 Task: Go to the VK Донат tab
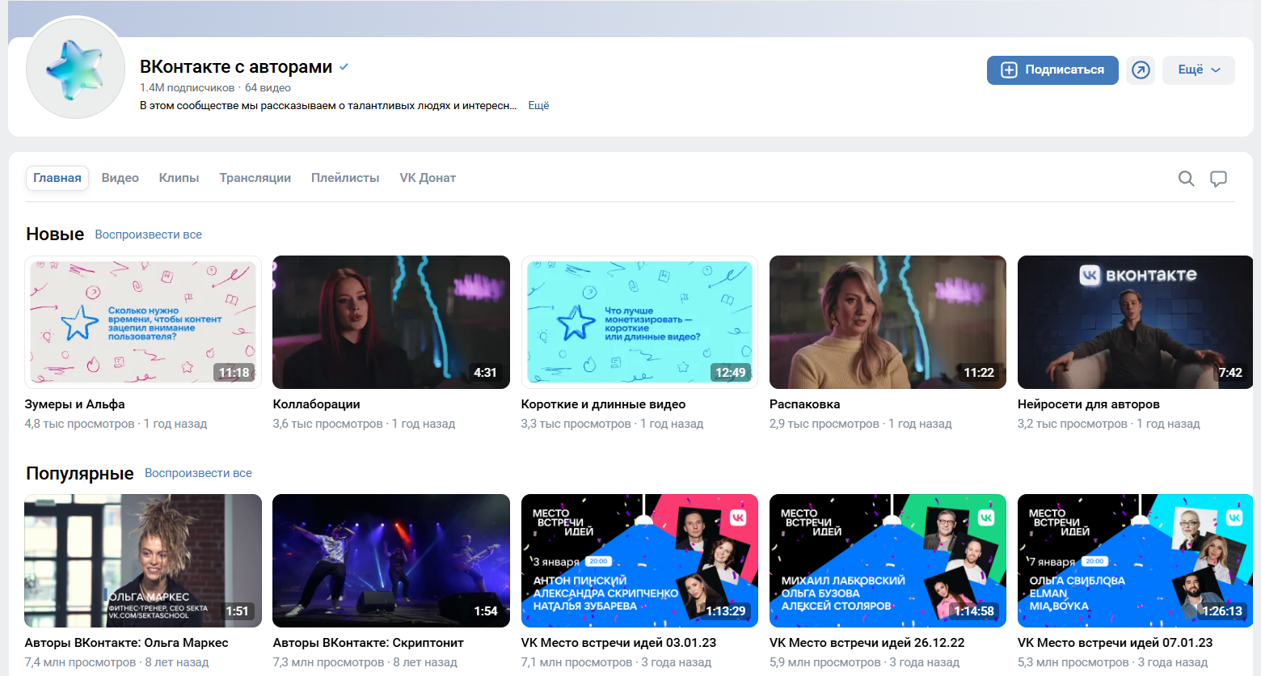pos(428,178)
